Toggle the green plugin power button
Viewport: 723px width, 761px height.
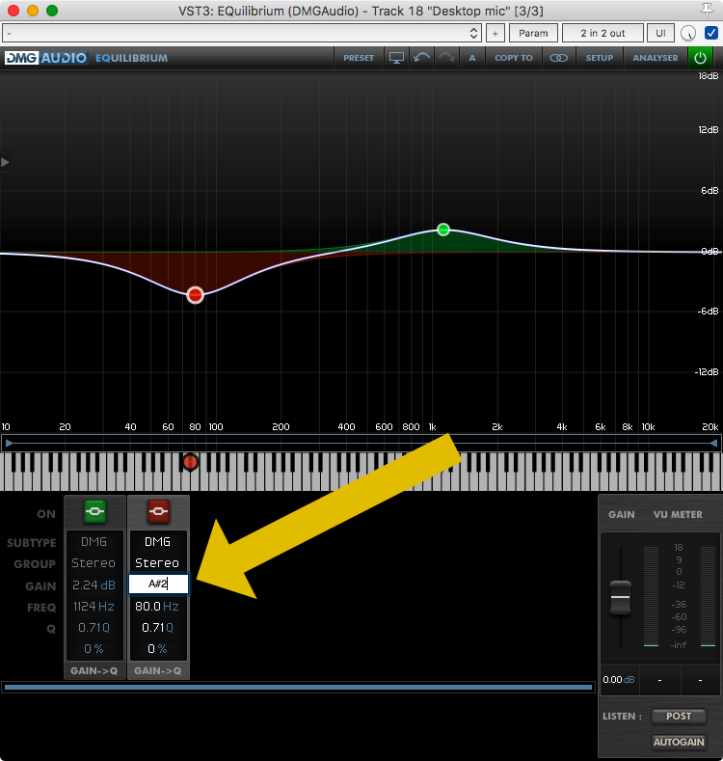pos(700,58)
